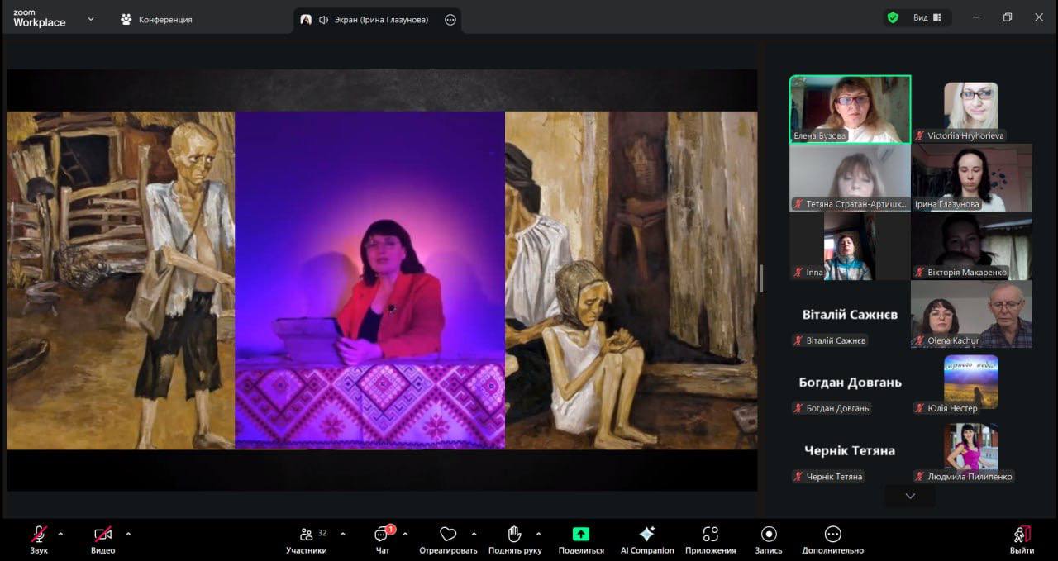The width and height of the screenshot is (1058, 561).
Task: Turn on the video camera
Action: coord(102,535)
